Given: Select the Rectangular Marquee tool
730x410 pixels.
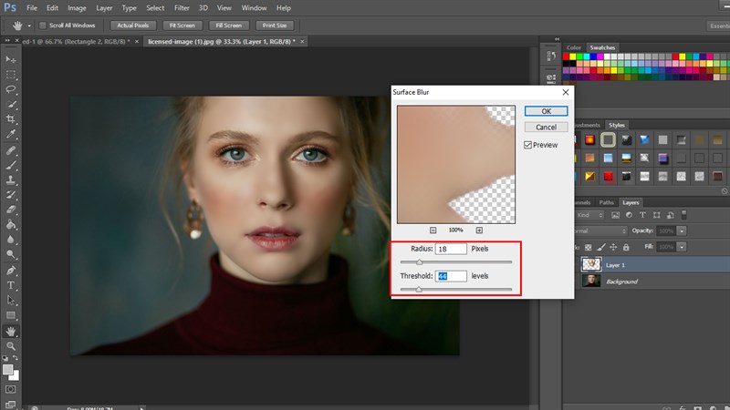Looking at the screenshot, I should [x=11, y=75].
